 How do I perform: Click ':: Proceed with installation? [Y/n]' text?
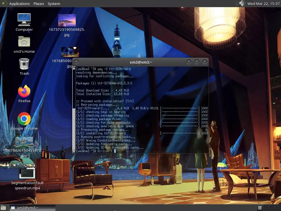(x=105, y=101)
